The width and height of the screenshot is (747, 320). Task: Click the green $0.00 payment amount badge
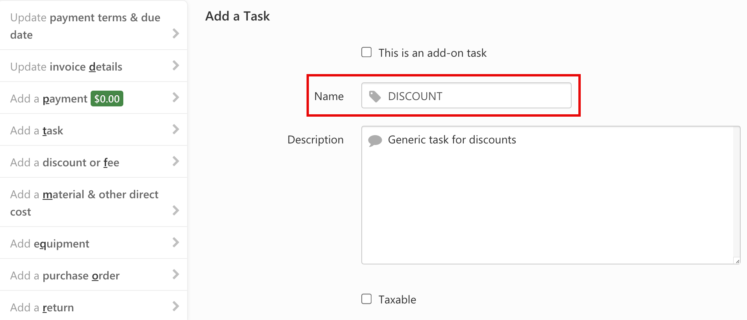click(x=107, y=99)
